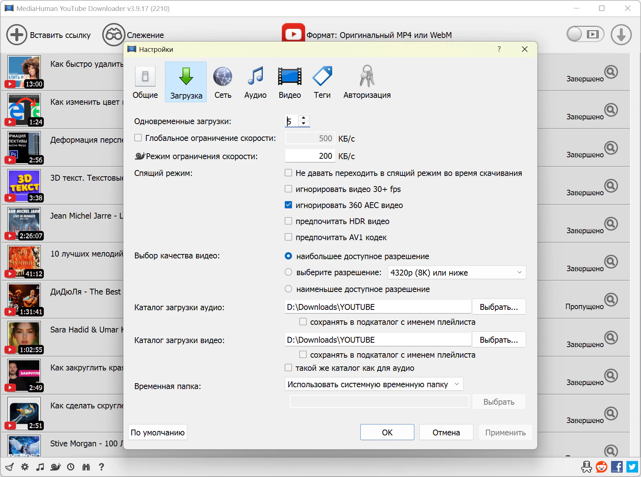Image resolution: width=641 pixels, height=477 pixels.
Task: Enable prefer AV1 codec checkbox
Action: tap(288, 237)
